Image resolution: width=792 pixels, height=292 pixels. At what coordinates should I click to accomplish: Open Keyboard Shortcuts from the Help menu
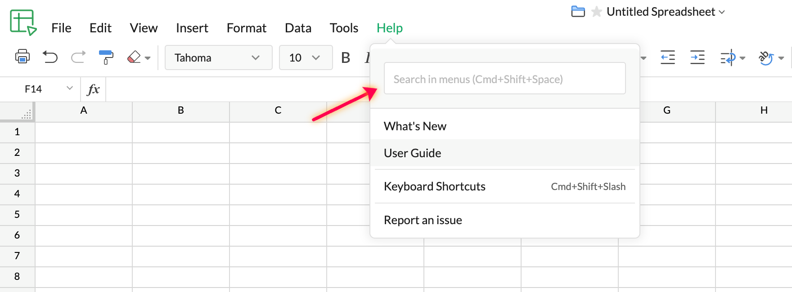[434, 186]
